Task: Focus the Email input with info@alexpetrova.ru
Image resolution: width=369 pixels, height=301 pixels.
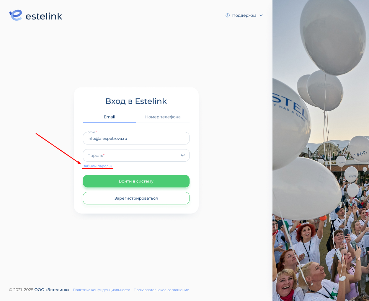Action: coord(136,138)
